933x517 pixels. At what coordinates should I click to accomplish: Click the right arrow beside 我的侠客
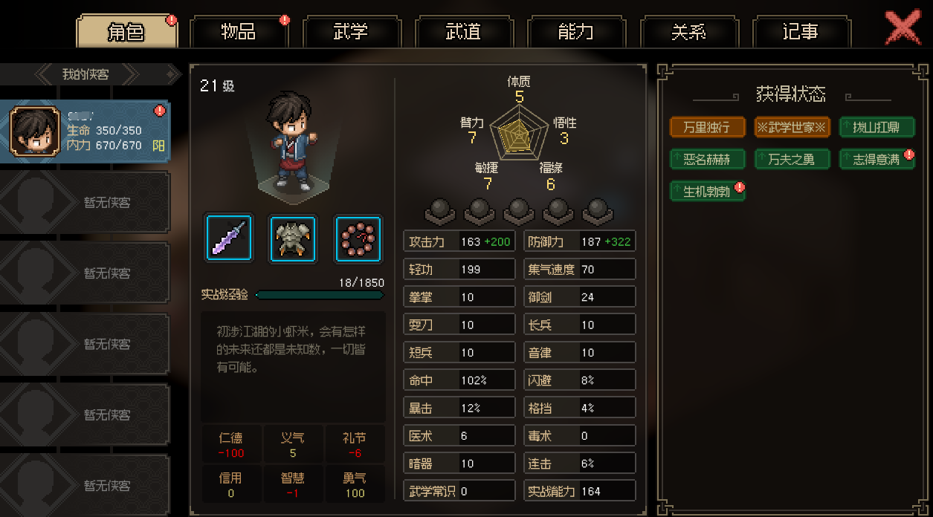click(x=173, y=74)
